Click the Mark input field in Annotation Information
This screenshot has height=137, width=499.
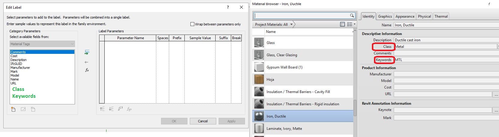pyautogui.click(x=446, y=118)
